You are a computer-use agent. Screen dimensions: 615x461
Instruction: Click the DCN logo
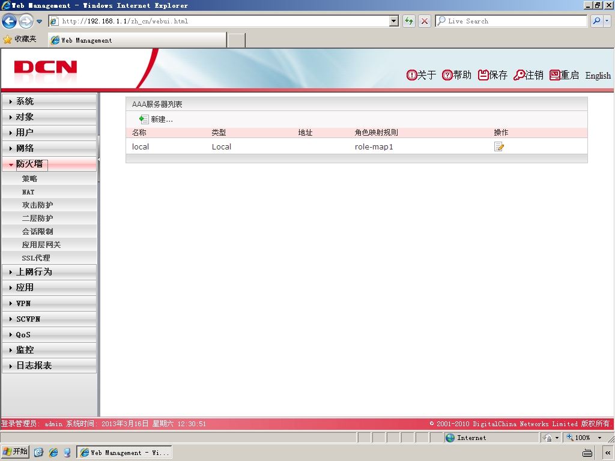pyautogui.click(x=46, y=68)
